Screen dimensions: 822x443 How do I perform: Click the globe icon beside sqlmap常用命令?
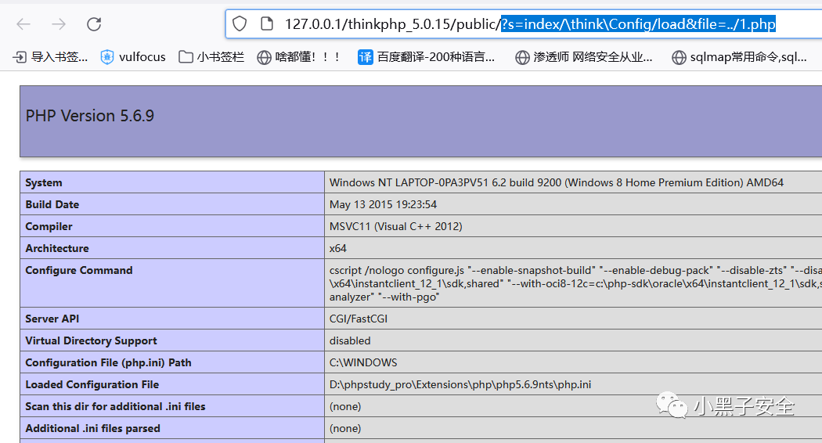coord(679,57)
